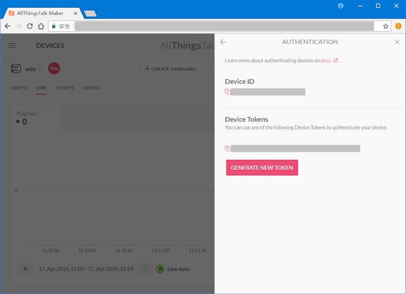Maximize the browser window
The height and width of the screenshot is (294, 406).
tap(378, 5)
